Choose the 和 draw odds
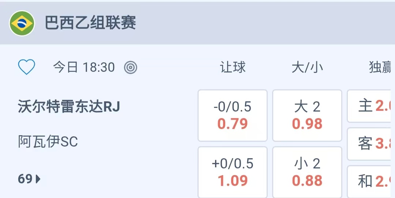395x198 pixels. tap(371, 181)
